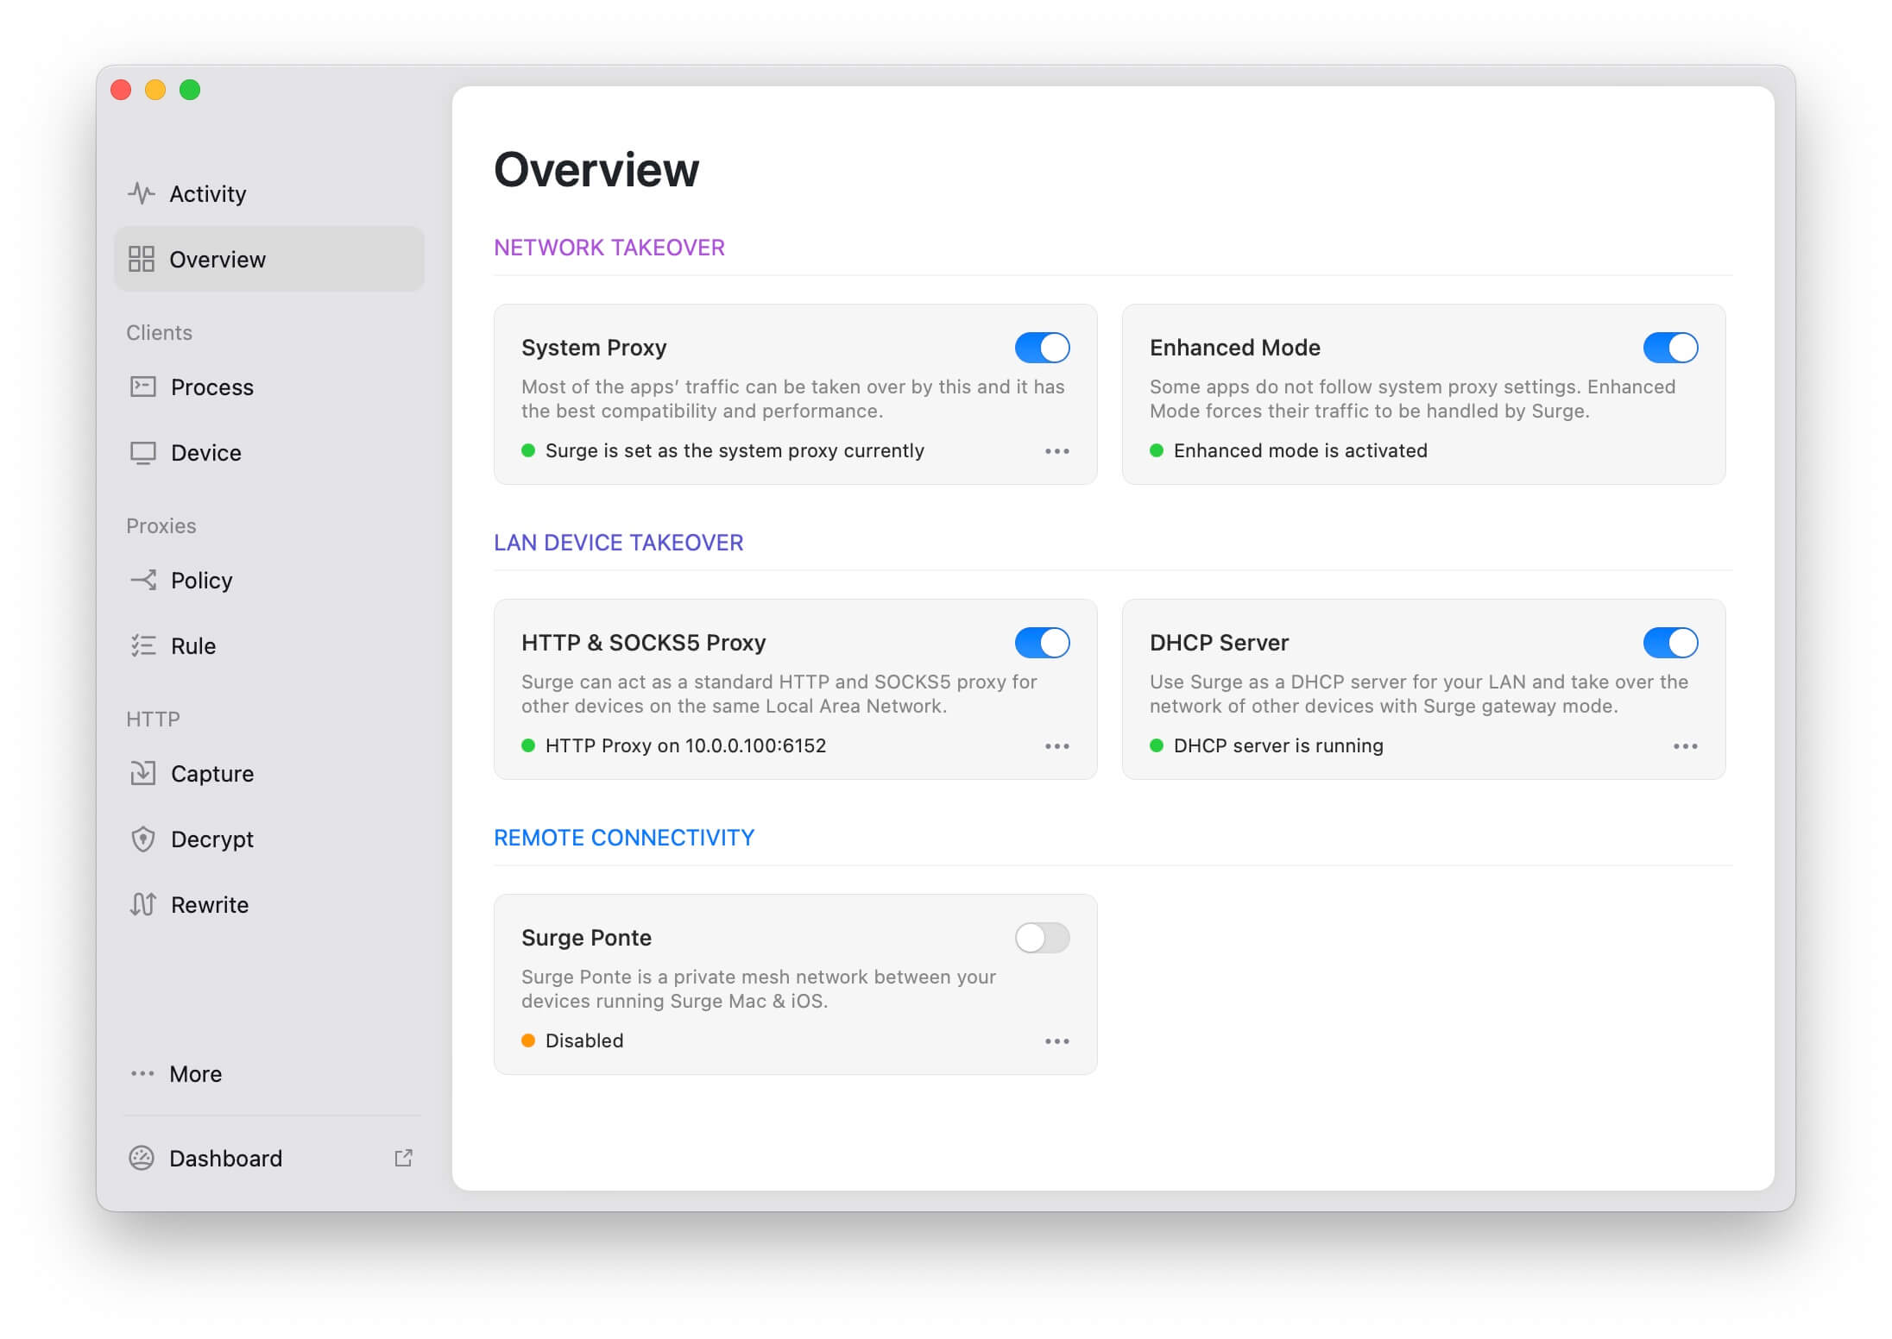Image resolution: width=1892 pixels, height=1339 pixels.
Task: Click the Rewrite arrows icon
Action: (x=143, y=904)
